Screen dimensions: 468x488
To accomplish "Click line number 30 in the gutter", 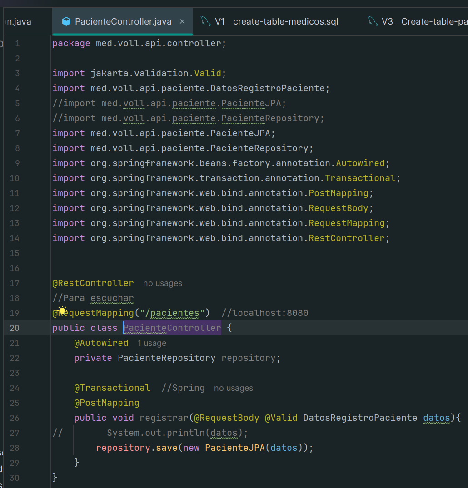I will pyautogui.click(x=15, y=478).
